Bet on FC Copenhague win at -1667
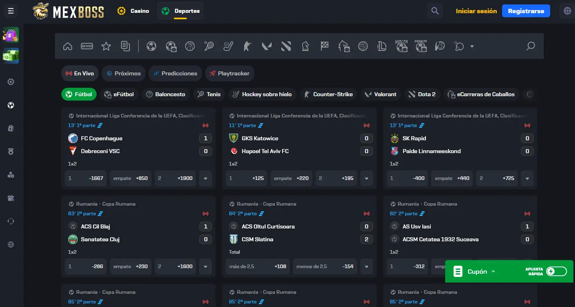575x307 pixels. (86, 178)
